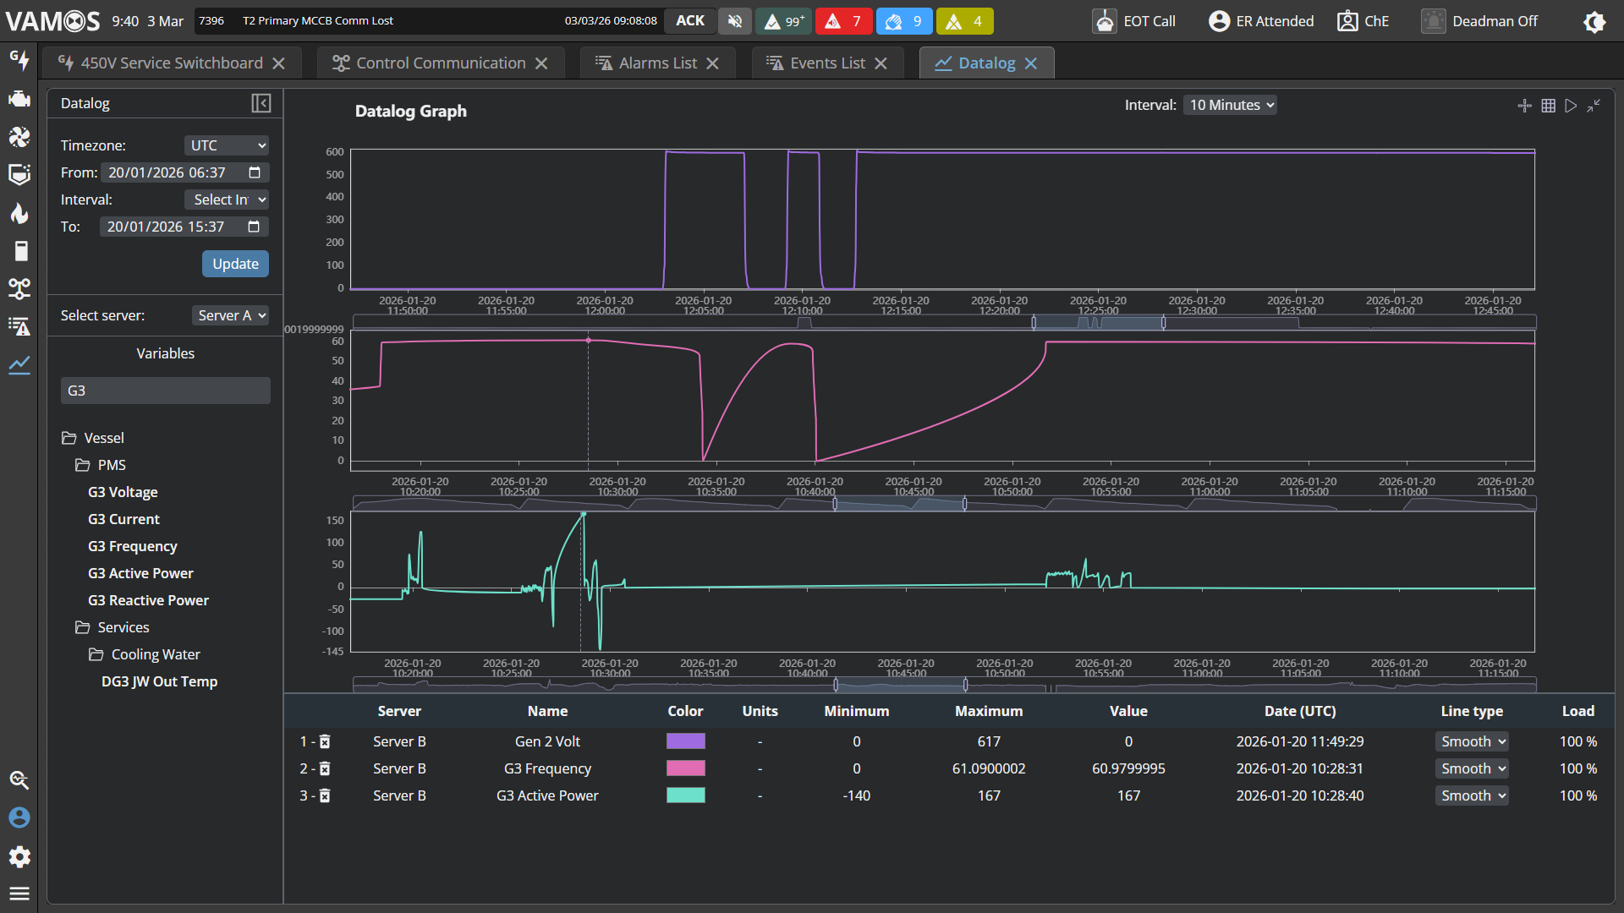This screenshot has width=1624, height=913.
Task: Change G3 Active Power line type dropdown
Action: 1472,795
